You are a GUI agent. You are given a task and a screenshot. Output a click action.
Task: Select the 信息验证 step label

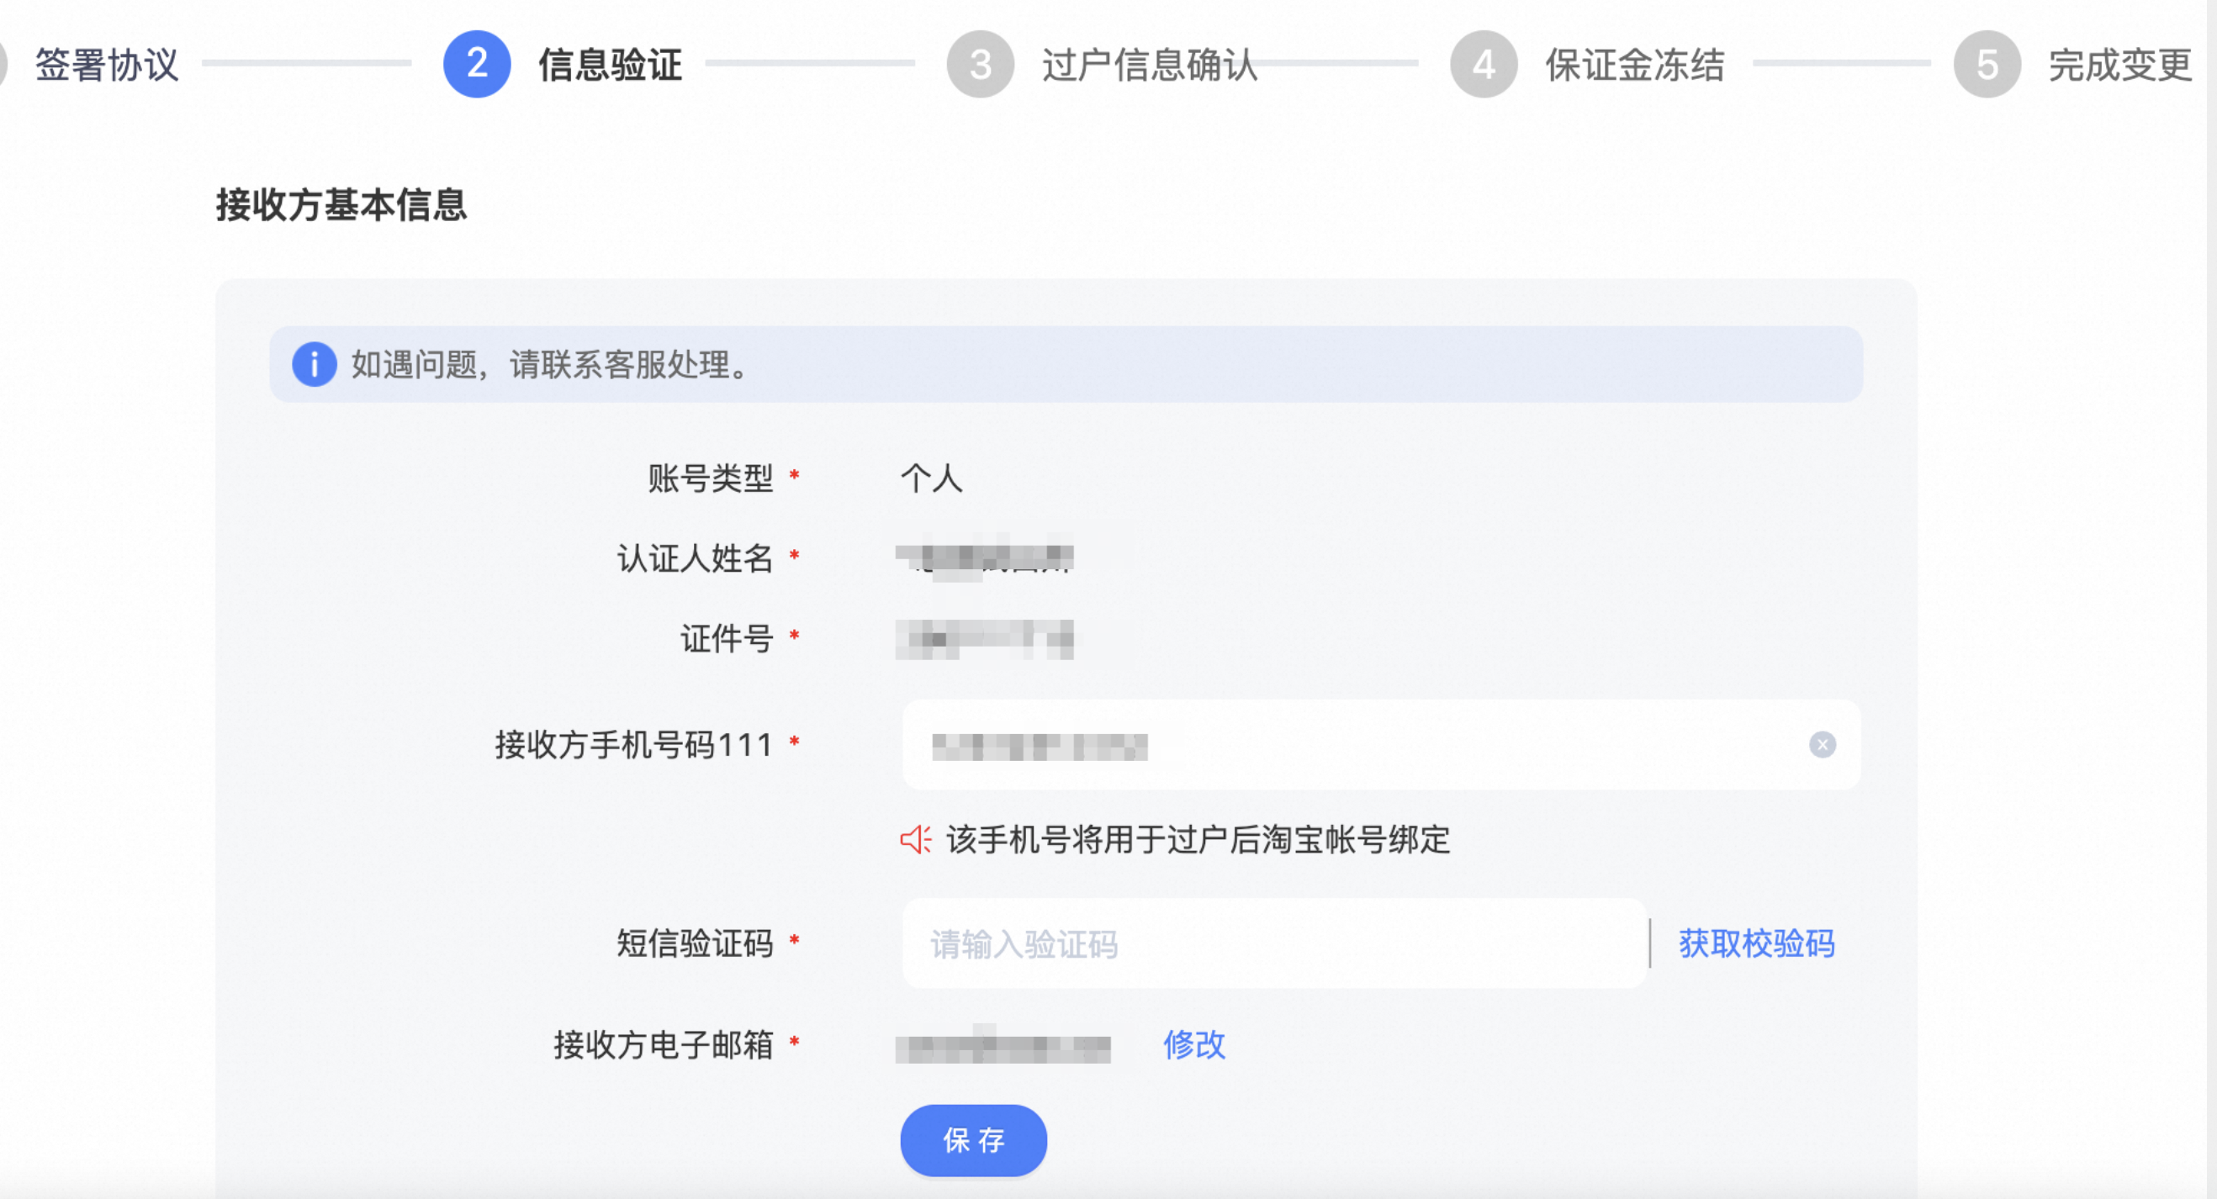point(611,65)
